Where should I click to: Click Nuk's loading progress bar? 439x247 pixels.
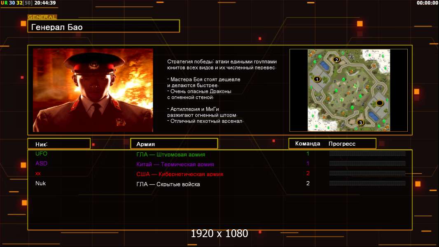pyautogui.click(x=367, y=183)
